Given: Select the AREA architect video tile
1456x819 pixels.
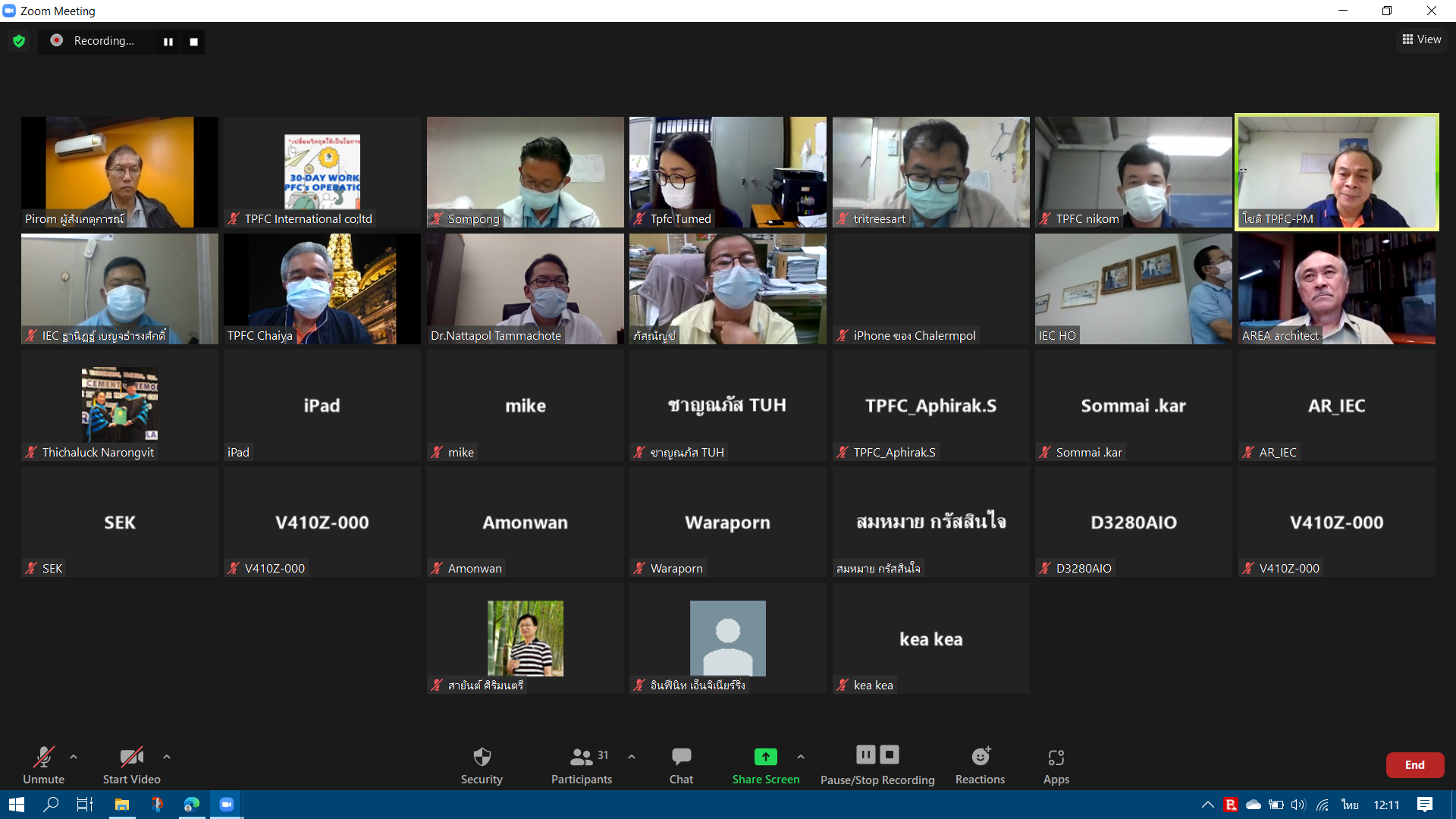Looking at the screenshot, I should click(1336, 289).
